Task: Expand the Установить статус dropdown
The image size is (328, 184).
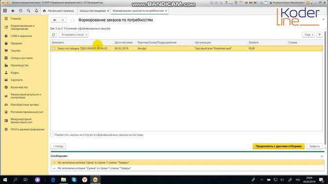Action: (73, 35)
